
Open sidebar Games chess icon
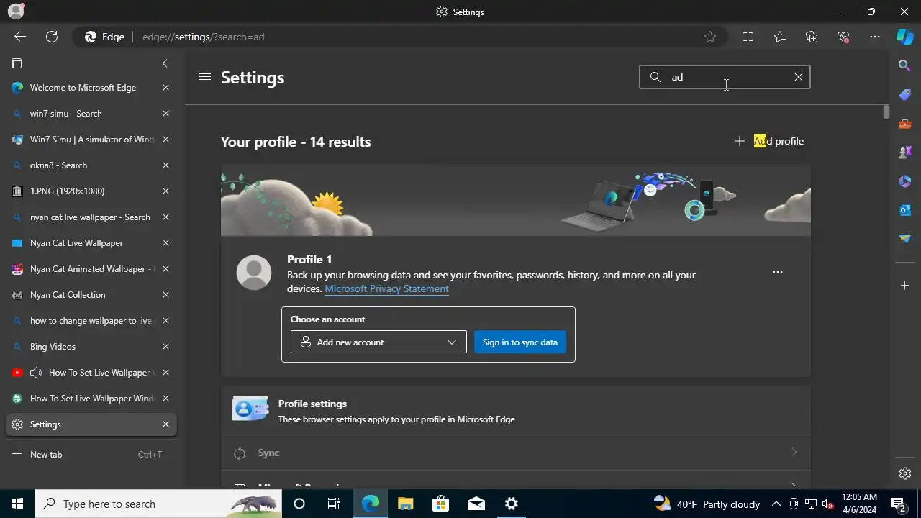coord(905,153)
